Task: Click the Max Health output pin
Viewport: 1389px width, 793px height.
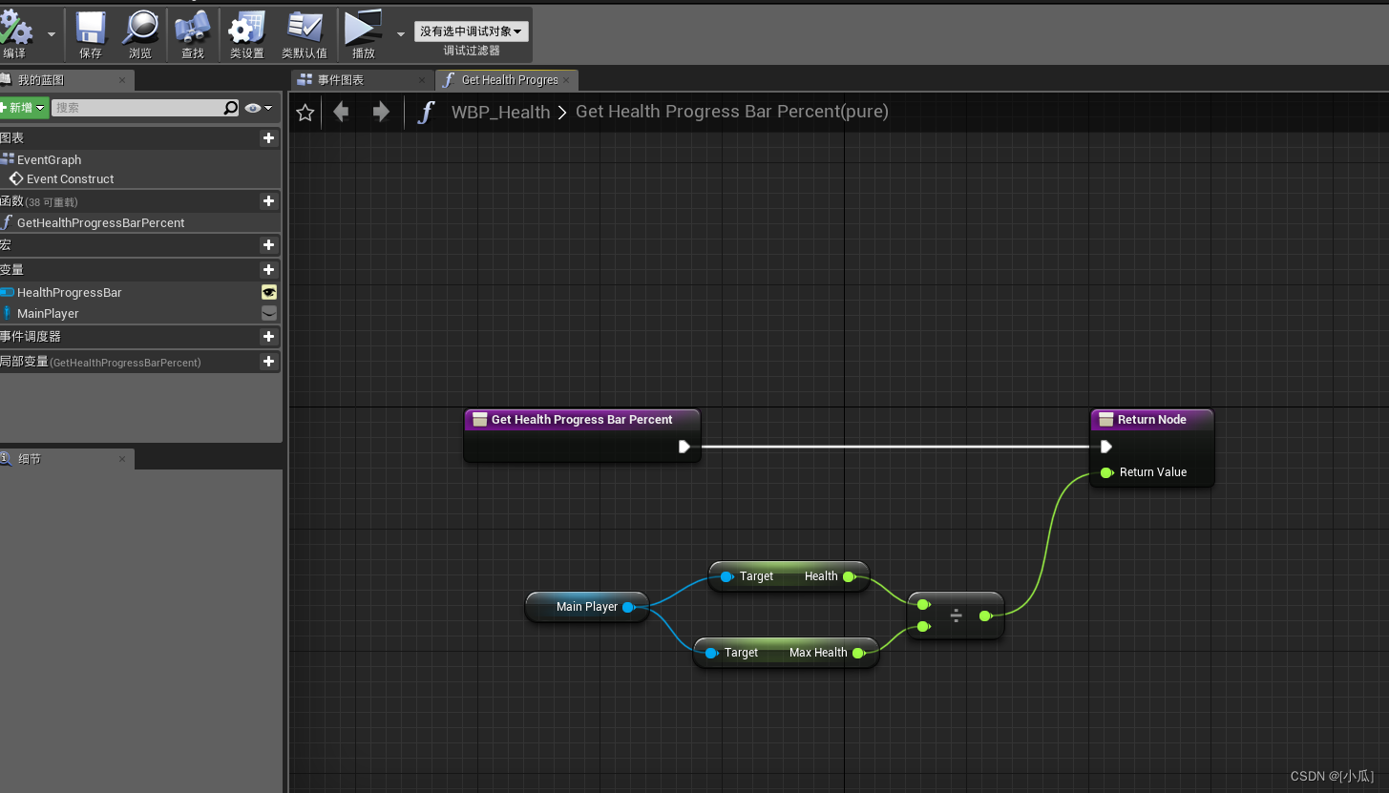Action: [858, 653]
